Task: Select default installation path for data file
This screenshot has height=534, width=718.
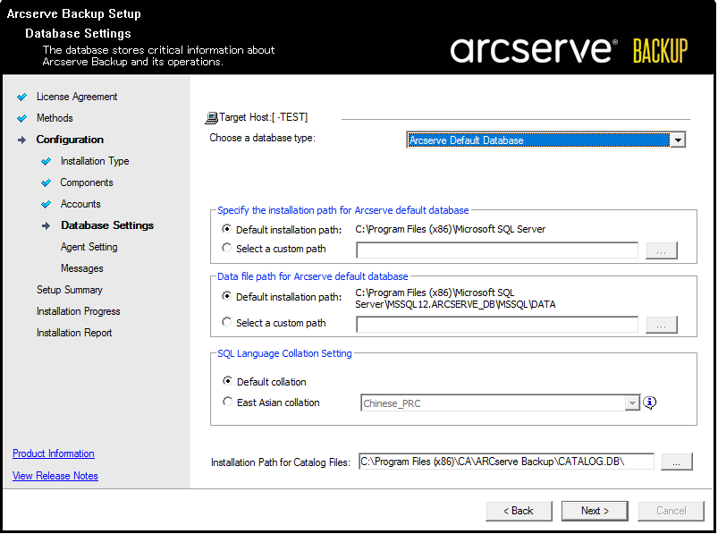Action: pyautogui.click(x=226, y=296)
